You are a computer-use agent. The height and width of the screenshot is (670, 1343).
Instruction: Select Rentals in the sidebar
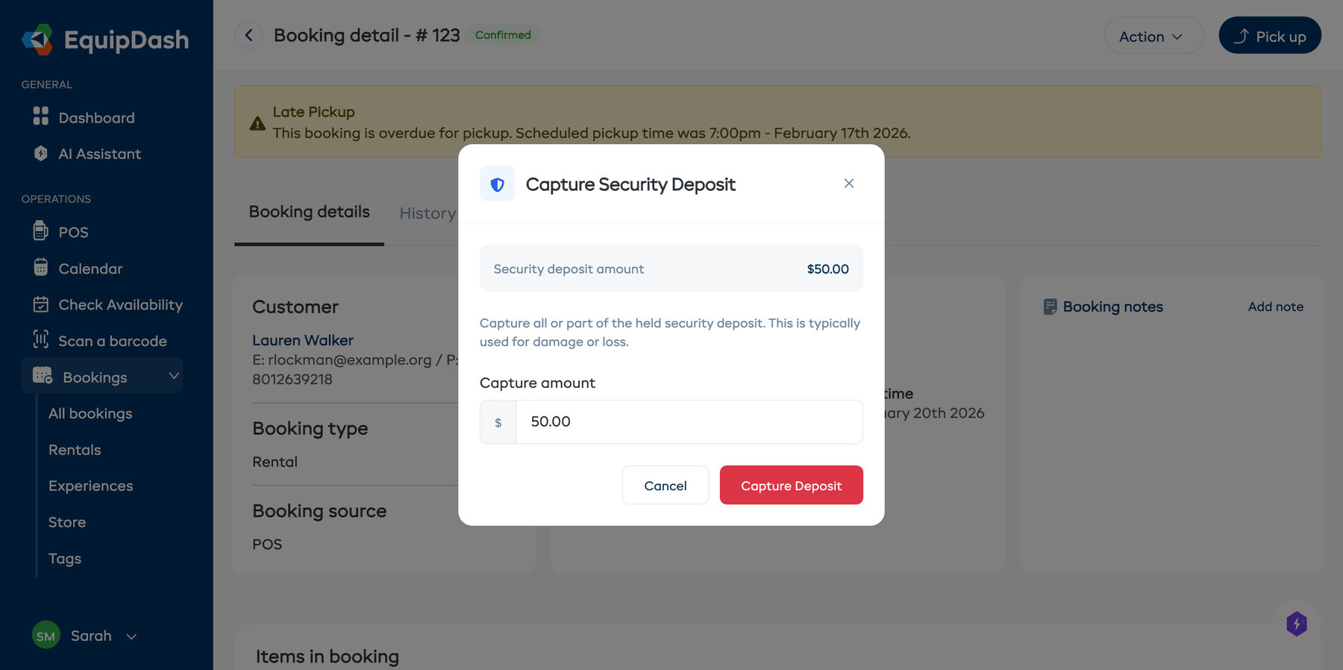click(x=75, y=450)
